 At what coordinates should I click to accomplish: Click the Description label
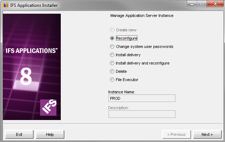(118, 108)
